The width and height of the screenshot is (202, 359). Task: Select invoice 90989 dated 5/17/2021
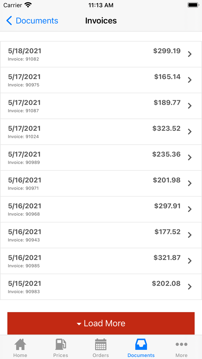pyautogui.click(x=101, y=158)
